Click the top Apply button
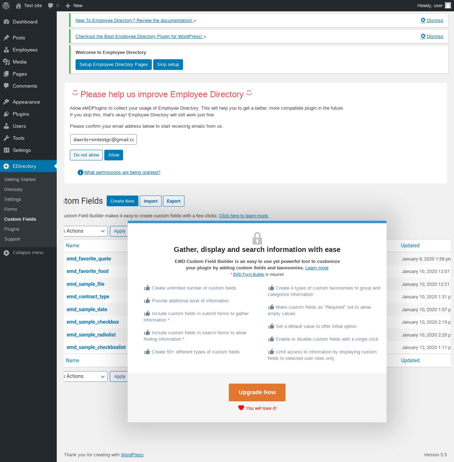The height and width of the screenshot is (462, 454). [120, 231]
